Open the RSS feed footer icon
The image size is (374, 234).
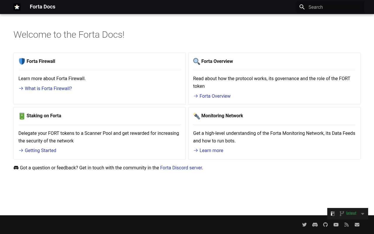pyautogui.click(x=347, y=225)
